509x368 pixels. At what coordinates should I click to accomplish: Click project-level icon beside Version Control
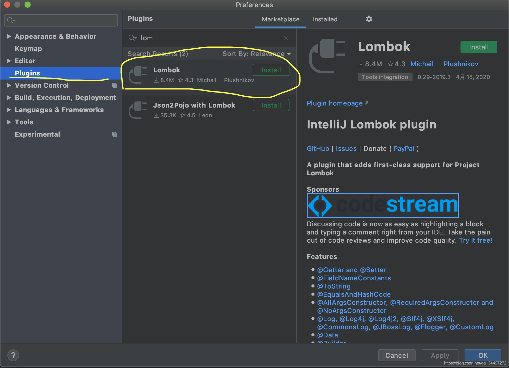coord(115,85)
